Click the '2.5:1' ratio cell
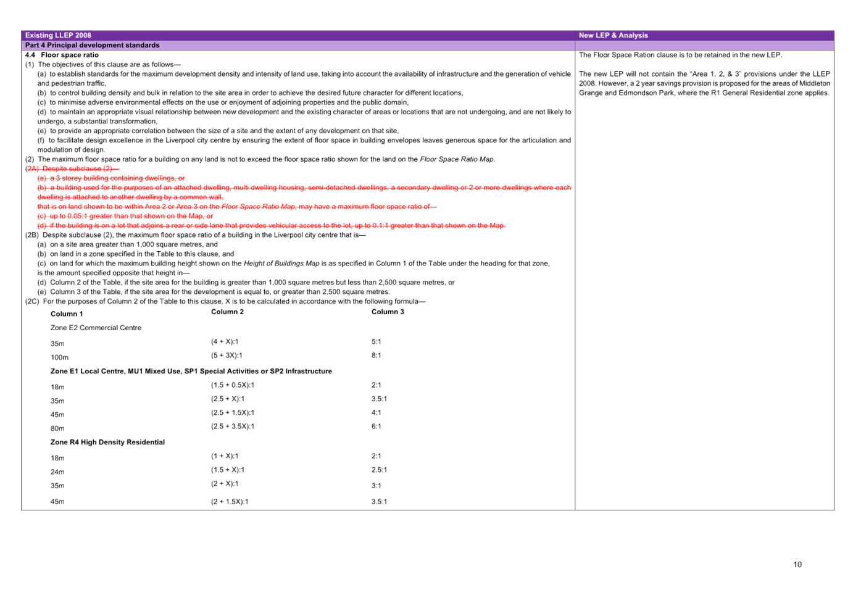 (x=379, y=470)
